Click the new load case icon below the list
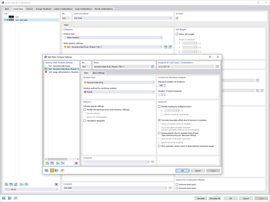 (6, 184)
